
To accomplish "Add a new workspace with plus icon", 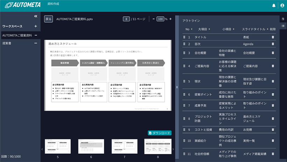I will pyautogui.click(x=35, y=26).
